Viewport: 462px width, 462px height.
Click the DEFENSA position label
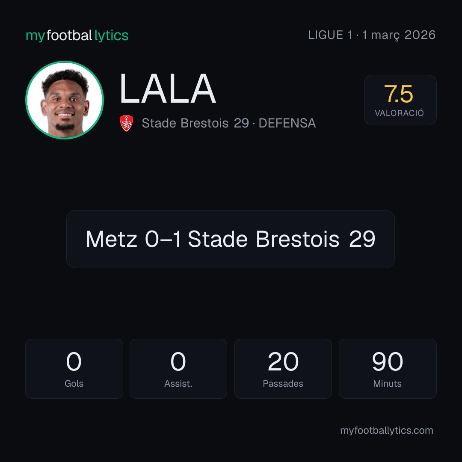[x=287, y=123]
